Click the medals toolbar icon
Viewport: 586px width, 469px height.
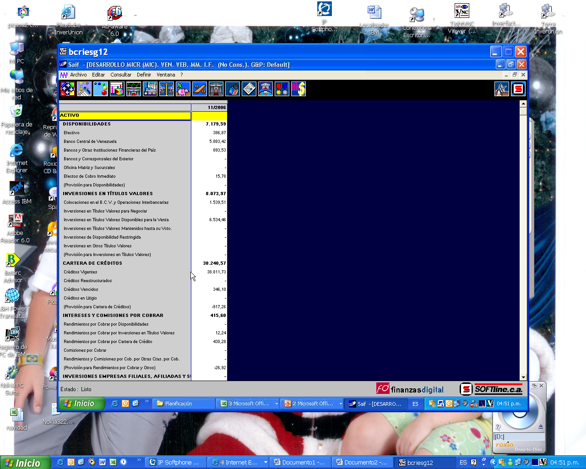point(282,89)
